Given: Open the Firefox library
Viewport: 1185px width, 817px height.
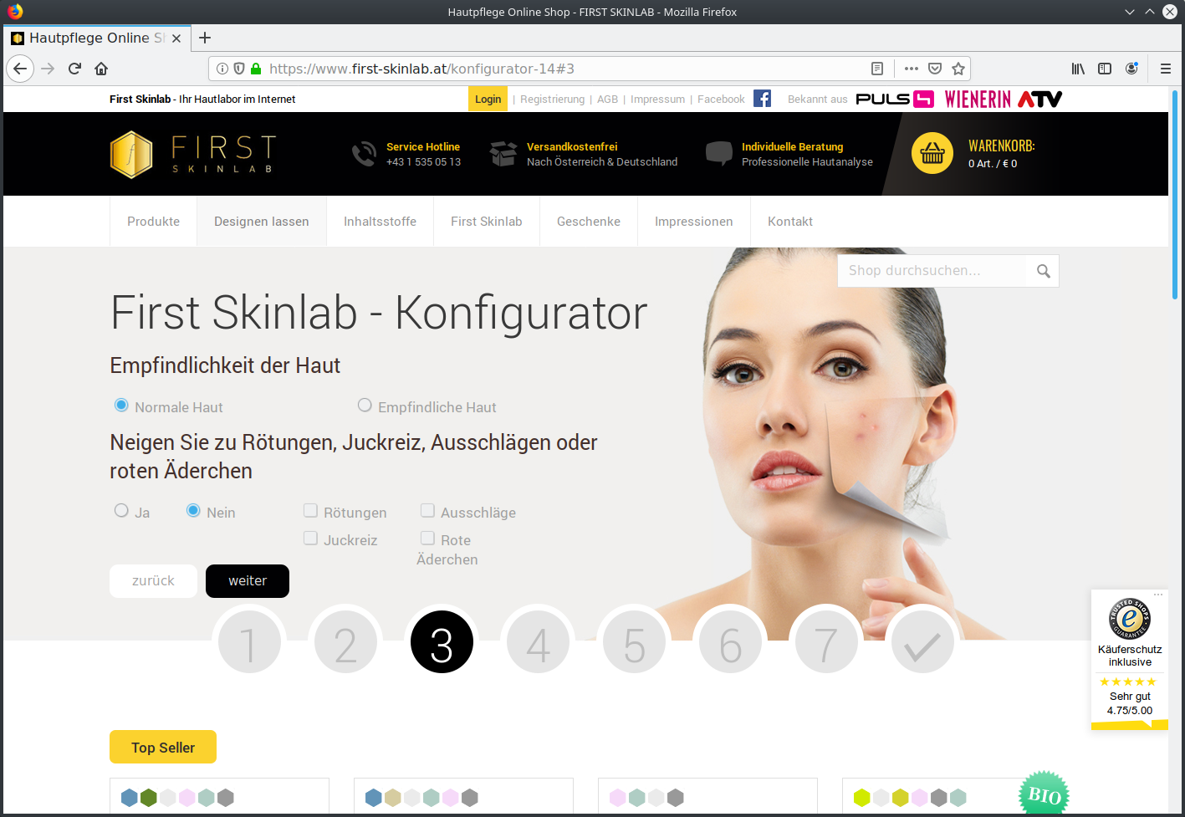Looking at the screenshot, I should pos(1078,69).
